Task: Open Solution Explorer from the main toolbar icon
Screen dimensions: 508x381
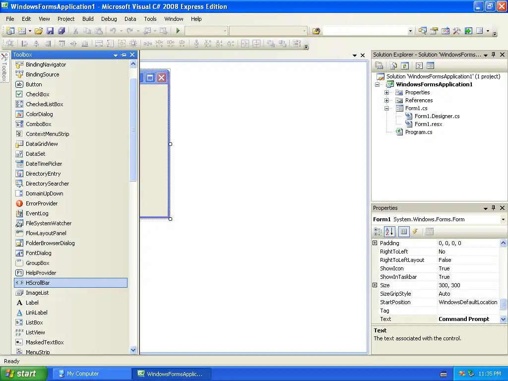Action: (x=422, y=31)
